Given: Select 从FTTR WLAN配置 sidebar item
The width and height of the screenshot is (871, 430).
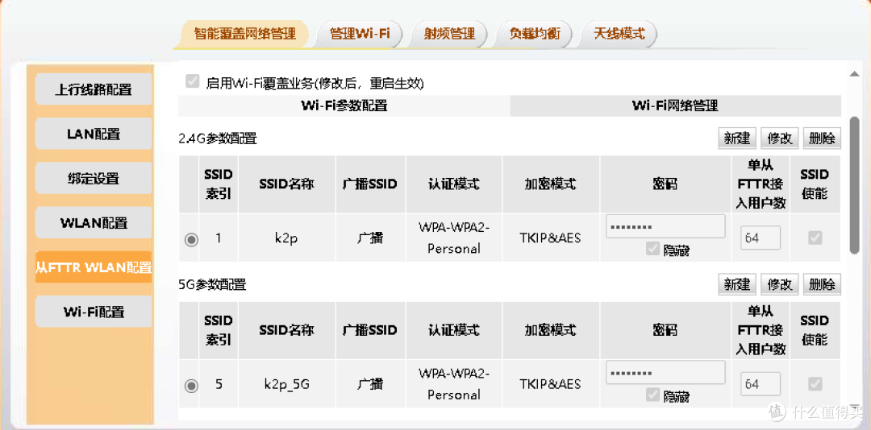Looking at the screenshot, I should (94, 267).
